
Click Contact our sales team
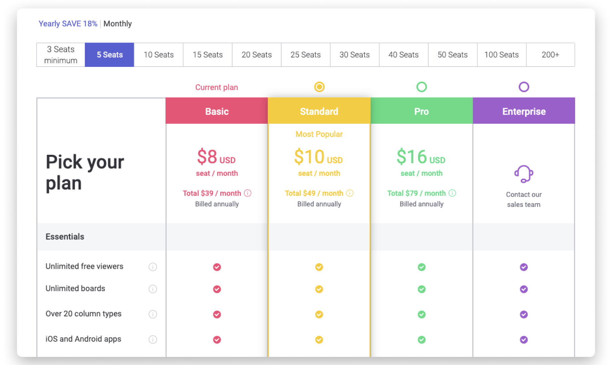[x=524, y=199]
